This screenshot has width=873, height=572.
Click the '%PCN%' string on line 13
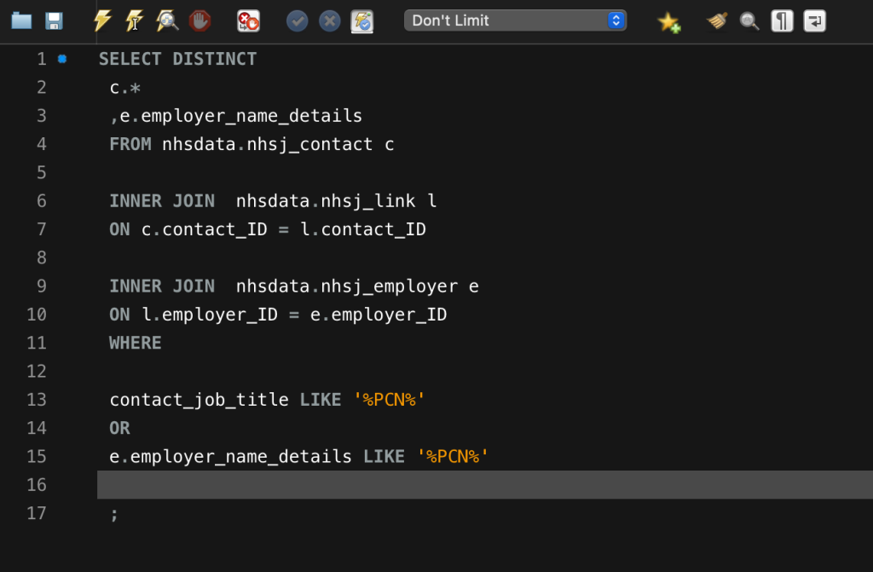click(x=389, y=399)
